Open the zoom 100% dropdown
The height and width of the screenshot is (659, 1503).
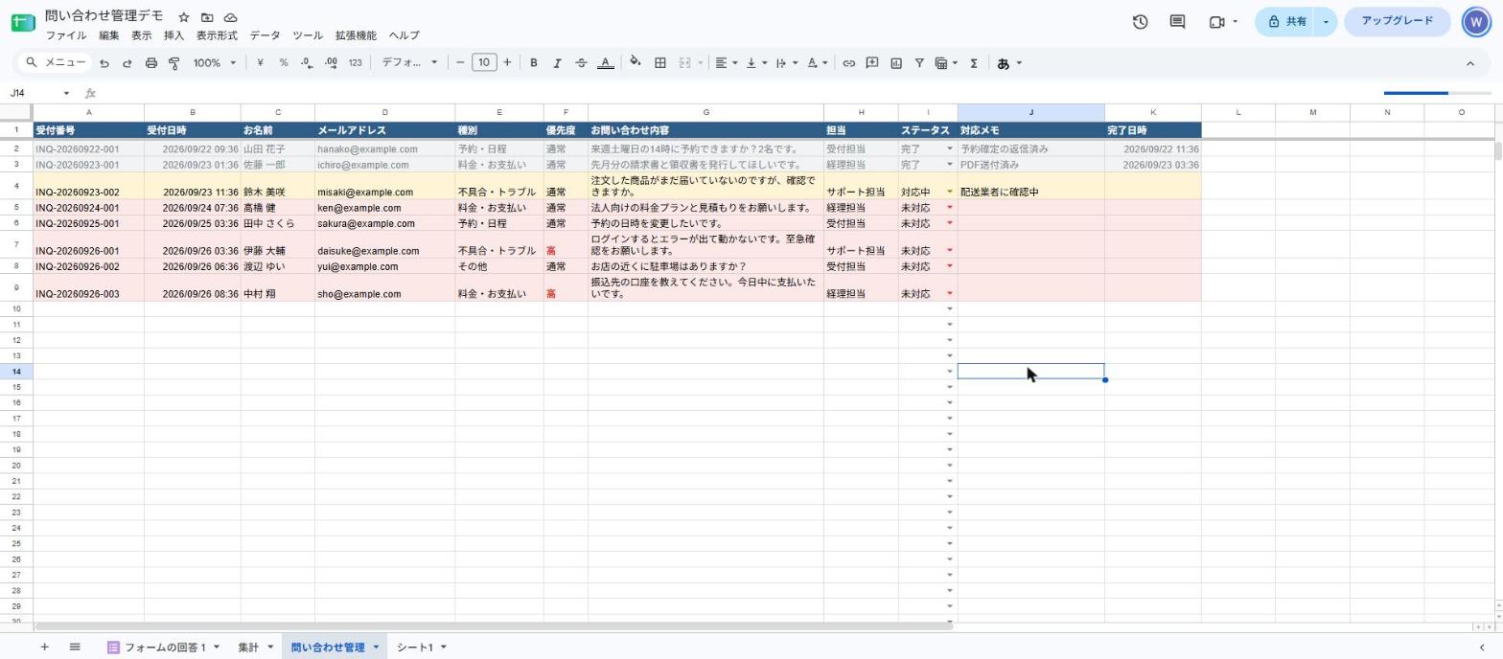tap(215, 63)
